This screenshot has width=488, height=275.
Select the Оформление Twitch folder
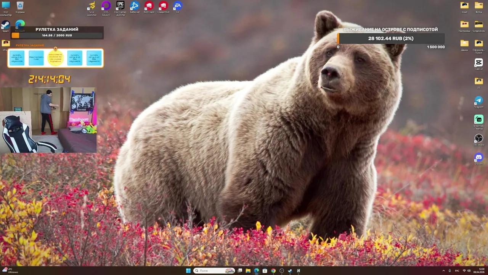point(479,46)
